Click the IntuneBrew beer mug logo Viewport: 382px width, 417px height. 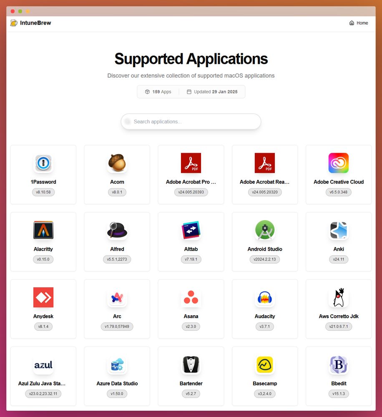14,23
